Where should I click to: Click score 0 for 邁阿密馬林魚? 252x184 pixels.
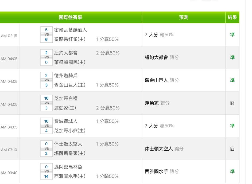(x=46, y=167)
